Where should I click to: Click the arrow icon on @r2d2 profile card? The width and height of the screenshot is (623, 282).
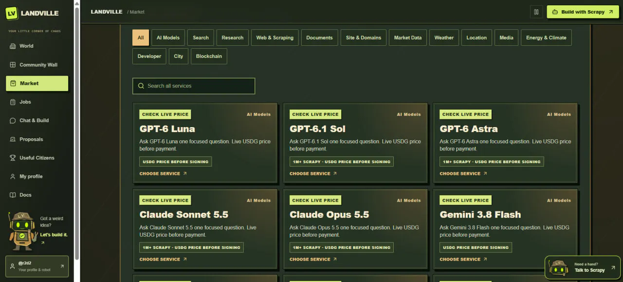tap(62, 266)
